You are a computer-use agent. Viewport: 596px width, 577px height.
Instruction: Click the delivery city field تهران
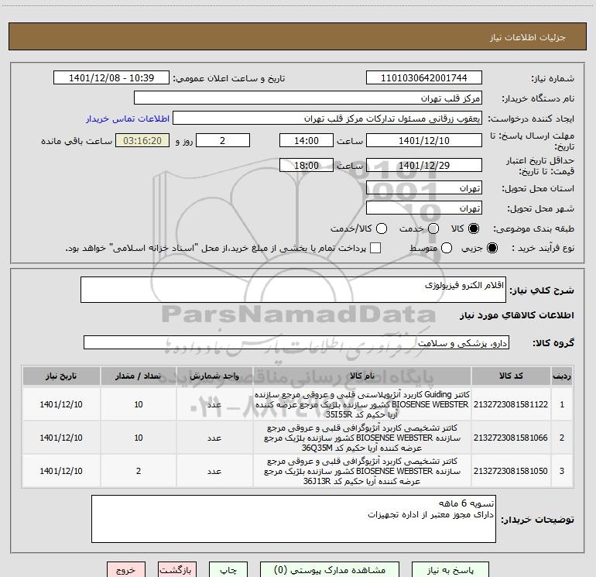tap(424, 208)
